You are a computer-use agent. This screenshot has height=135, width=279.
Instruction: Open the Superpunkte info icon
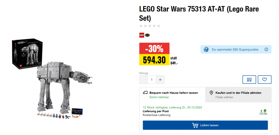(266, 49)
